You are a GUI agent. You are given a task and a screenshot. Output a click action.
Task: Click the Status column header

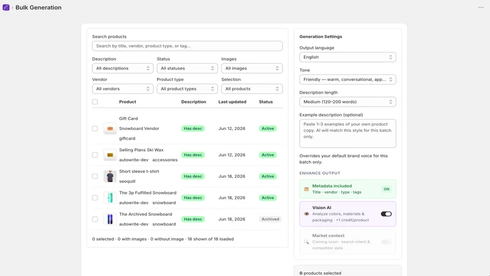[266, 102]
